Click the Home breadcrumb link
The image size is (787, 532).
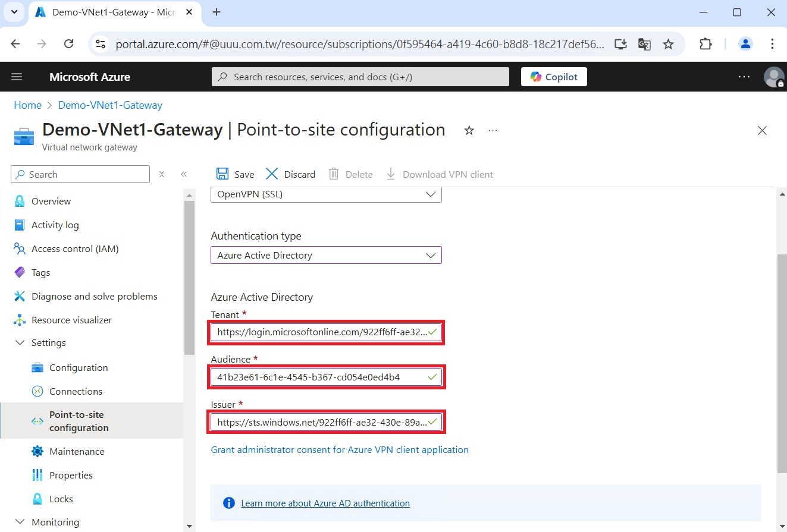(x=27, y=105)
